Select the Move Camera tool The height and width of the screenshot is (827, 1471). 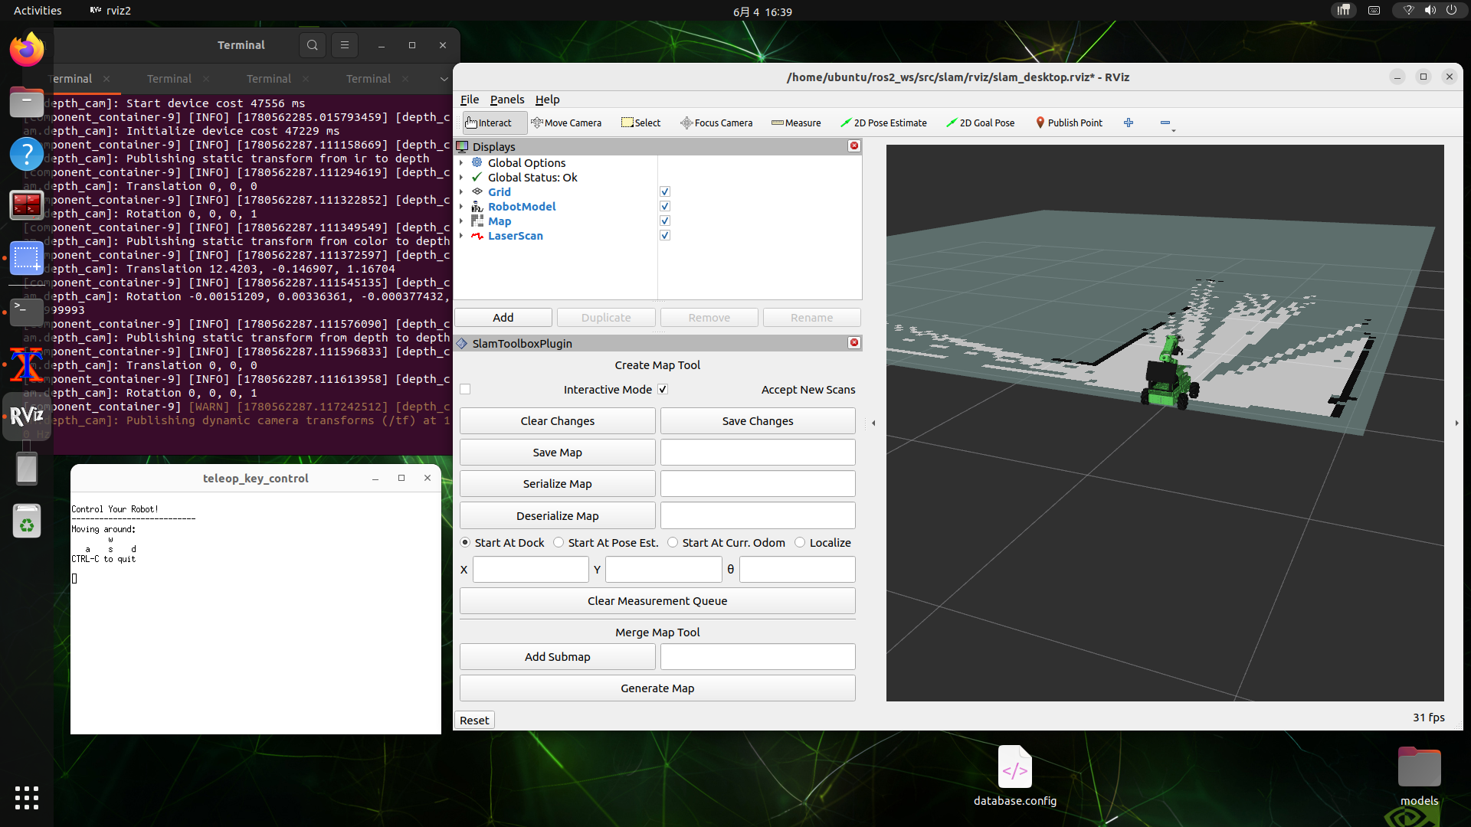[x=566, y=123]
